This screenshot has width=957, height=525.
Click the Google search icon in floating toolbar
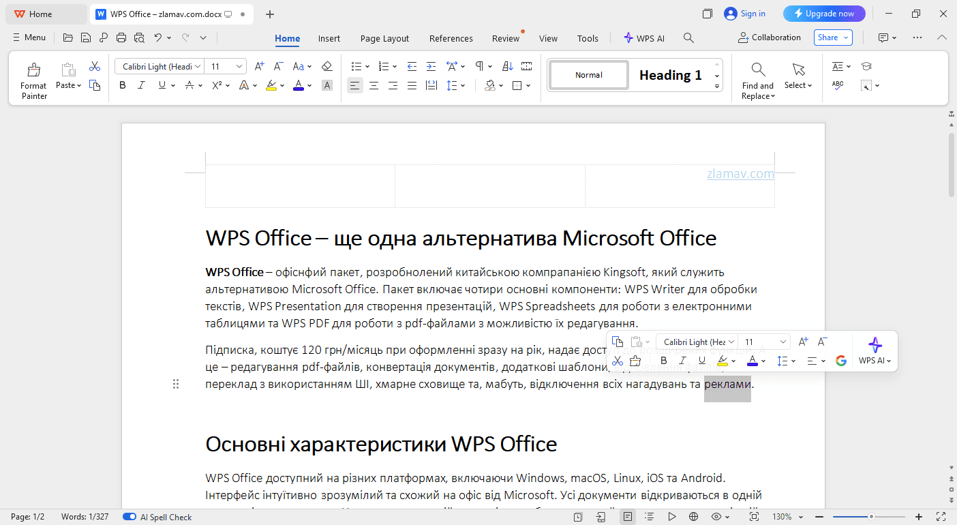[x=841, y=361]
